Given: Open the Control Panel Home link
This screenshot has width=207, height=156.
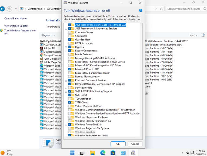Looking at the screenshot, I should pos(15,18).
